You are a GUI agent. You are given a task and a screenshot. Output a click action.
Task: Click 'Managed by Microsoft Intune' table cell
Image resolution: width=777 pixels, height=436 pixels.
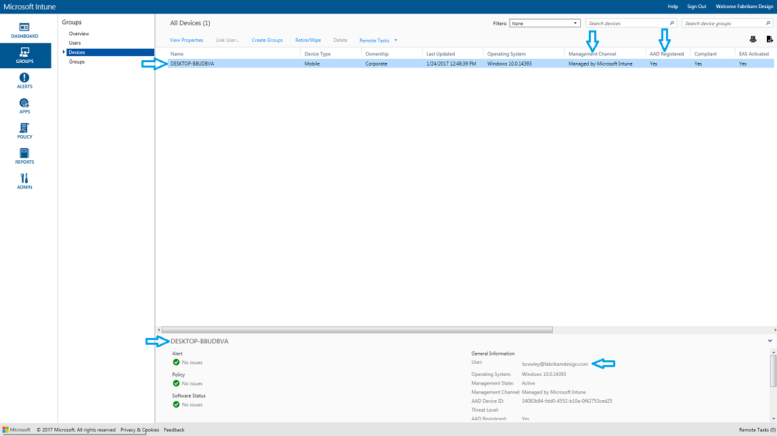(600, 64)
